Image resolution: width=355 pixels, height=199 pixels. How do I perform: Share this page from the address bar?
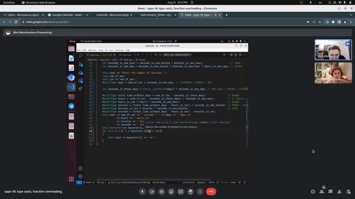(x=314, y=22)
